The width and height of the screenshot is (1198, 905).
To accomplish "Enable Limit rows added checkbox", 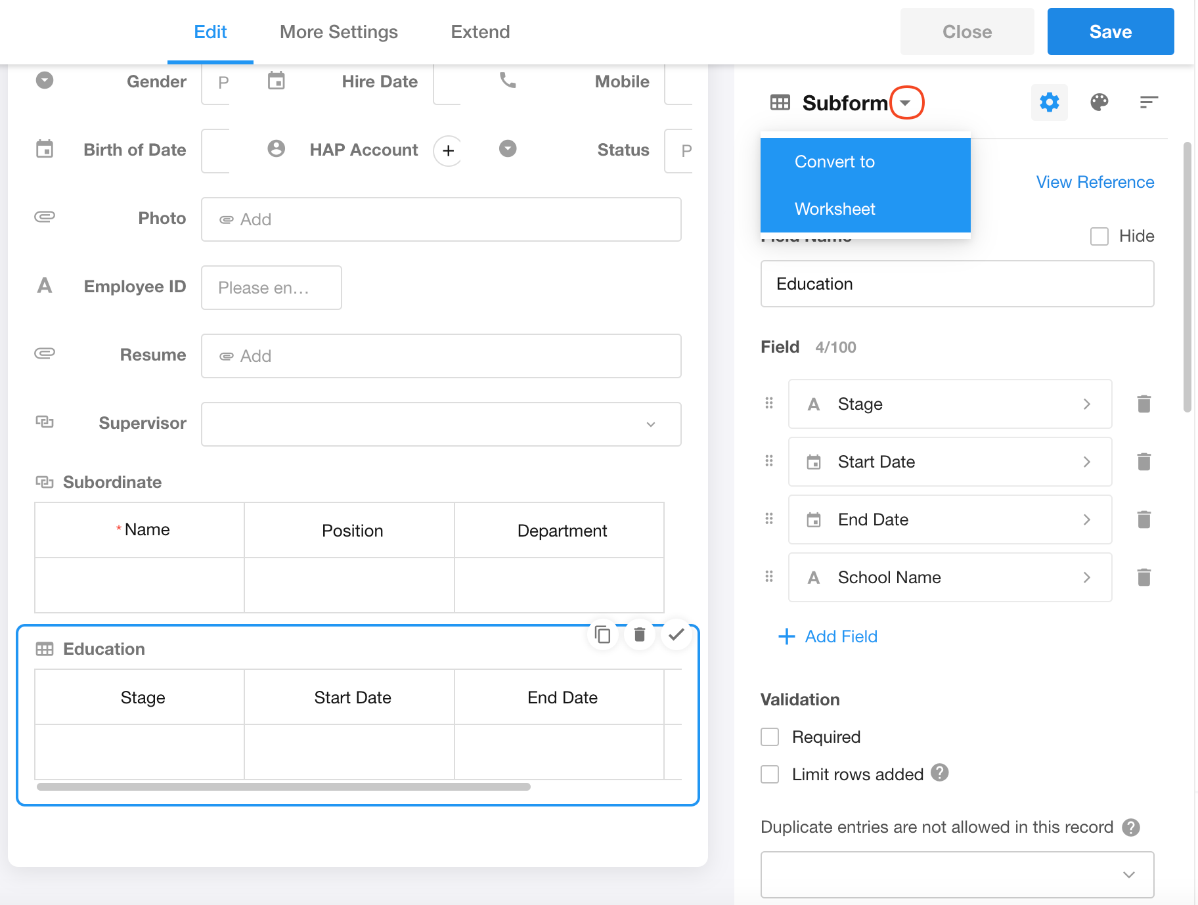I will (770, 774).
